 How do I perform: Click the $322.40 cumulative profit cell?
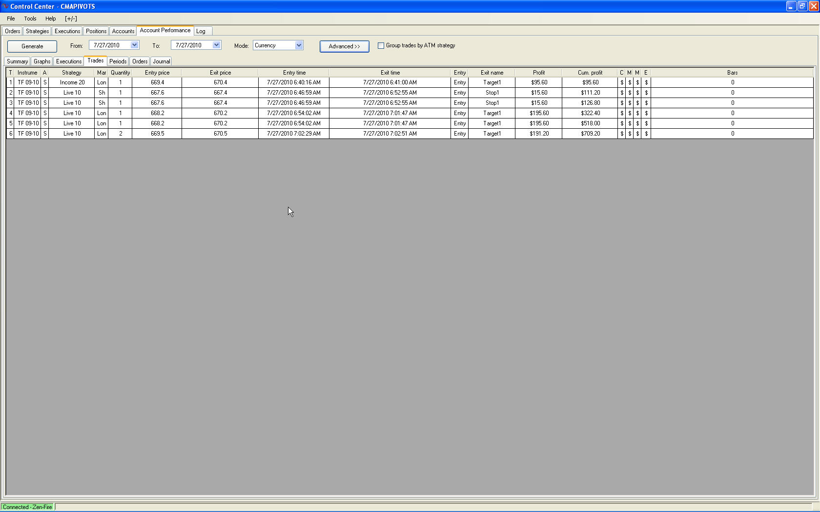tap(590, 113)
